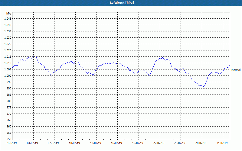The width and height of the screenshot is (242, 151).
Task: Click the 1.015 y-axis value
Action: 8,57
